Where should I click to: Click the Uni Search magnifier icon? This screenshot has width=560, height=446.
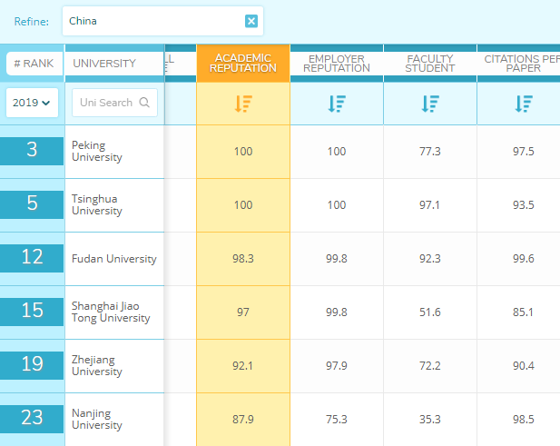[x=144, y=103]
